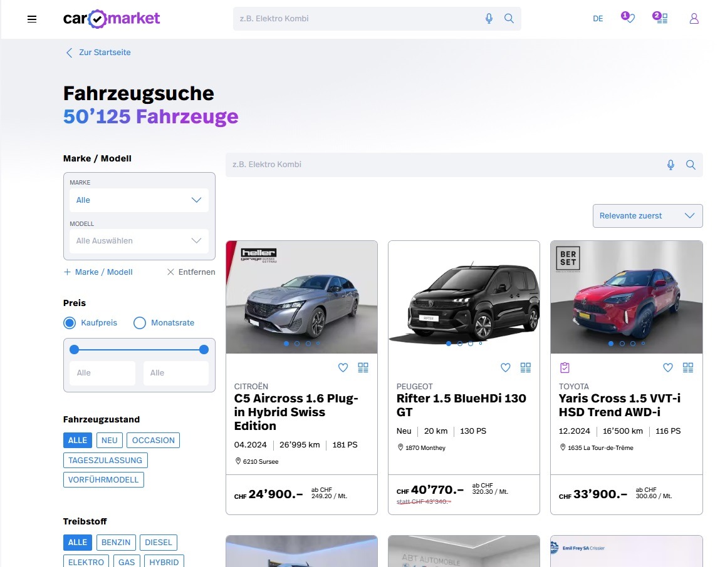Favorite the Citroën C5 Aircross listing
This screenshot has width=720, height=567.
pyautogui.click(x=343, y=368)
